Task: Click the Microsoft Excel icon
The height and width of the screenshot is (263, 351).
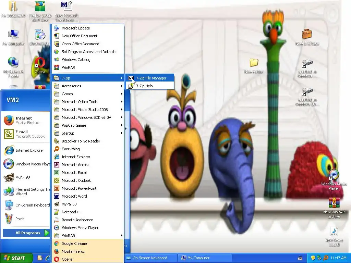Action: coord(57,173)
